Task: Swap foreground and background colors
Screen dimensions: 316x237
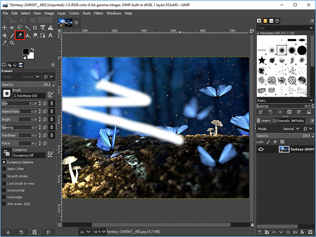Action: (x=32, y=50)
